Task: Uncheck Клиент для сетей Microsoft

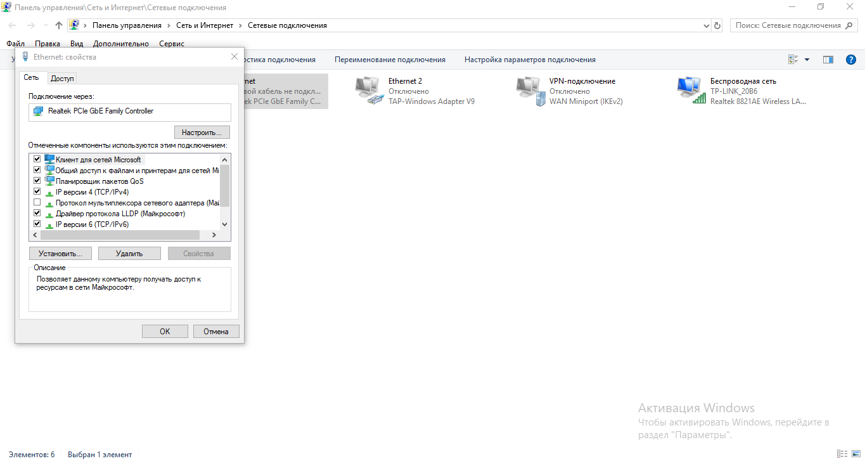Action: tap(37, 159)
